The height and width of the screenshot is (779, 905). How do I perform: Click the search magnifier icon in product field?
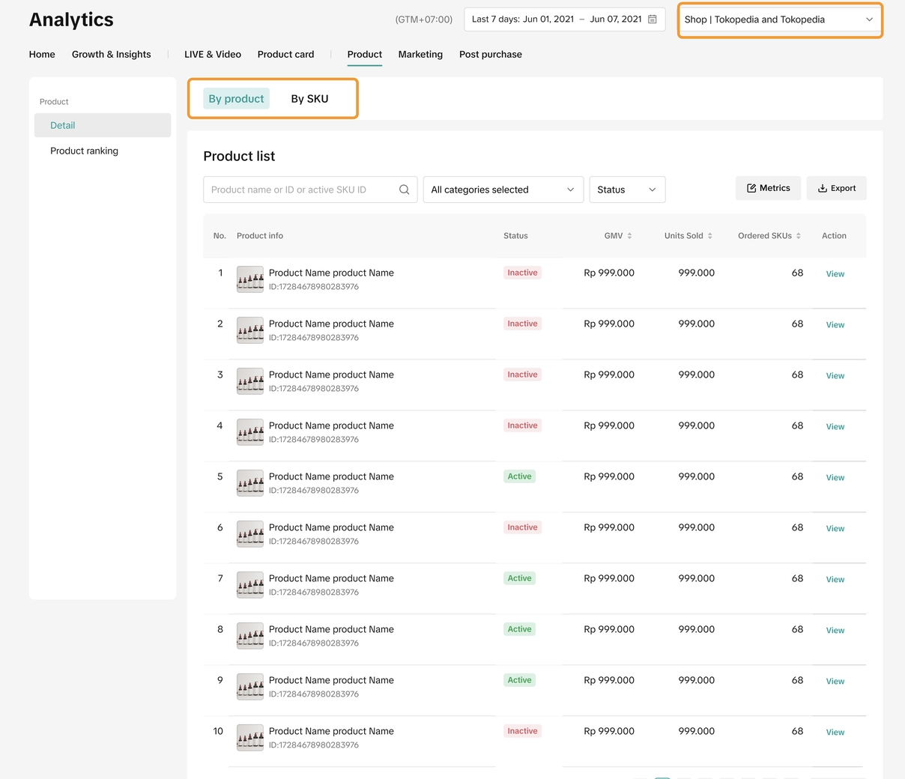[x=404, y=190]
